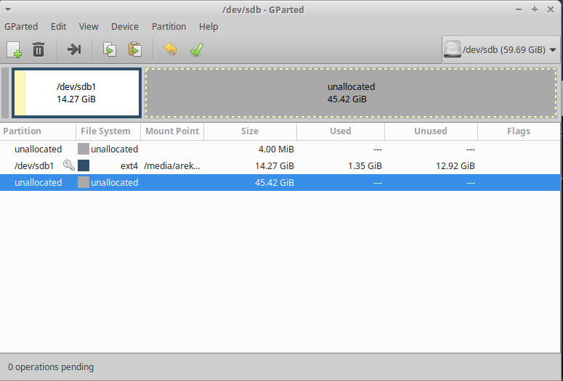Image resolution: width=563 pixels, height=381 pixels.
Task: Select the 45.42 GiB unallocated block in disk map
Action: (x=351, y=93)
